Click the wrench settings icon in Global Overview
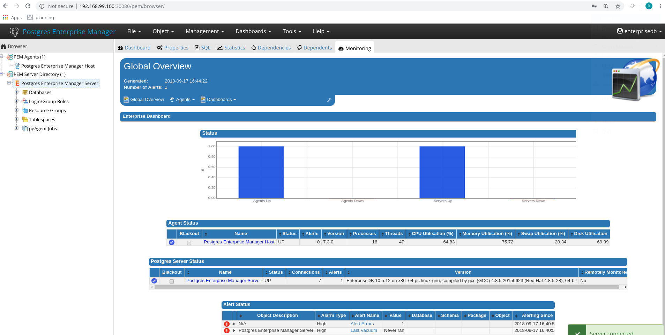 click(x=329, y=100)
